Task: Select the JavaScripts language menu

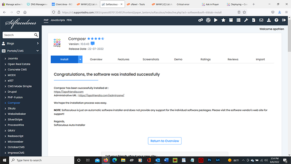Action: [x=58, y=20]
